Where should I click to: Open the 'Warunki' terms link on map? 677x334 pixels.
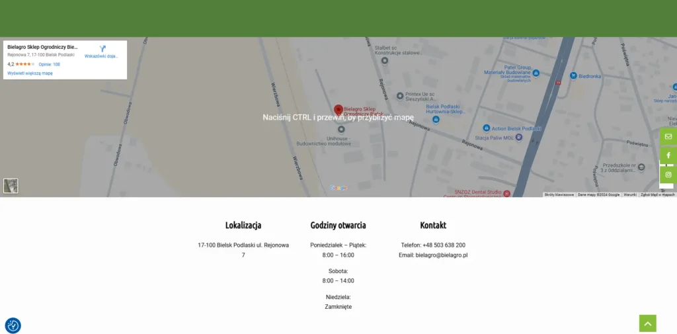coord(630,194)
